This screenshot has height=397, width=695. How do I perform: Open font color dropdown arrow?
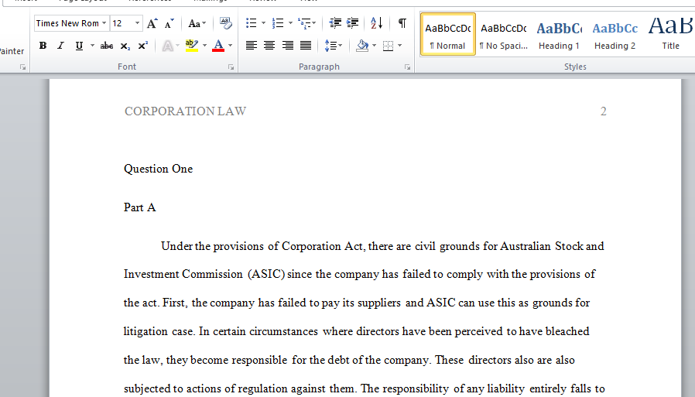230,45
